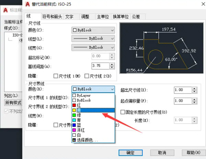Collapse the 尺寸界线 颜色(R) combo box

(x=93, y=89)
